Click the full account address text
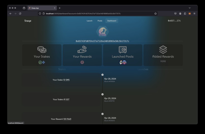This screenshot has height=134, width=205. click(102, 41)
